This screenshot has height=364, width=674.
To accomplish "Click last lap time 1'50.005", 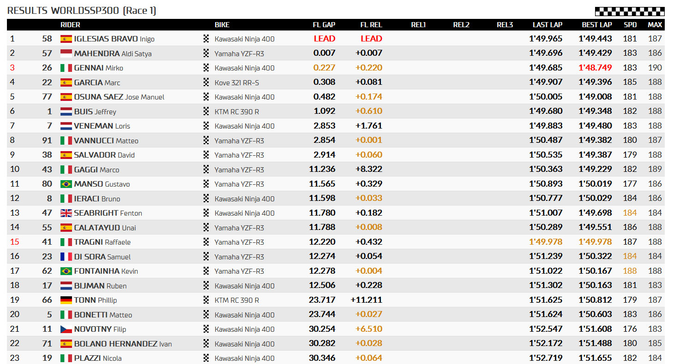I will coord(546,97).
